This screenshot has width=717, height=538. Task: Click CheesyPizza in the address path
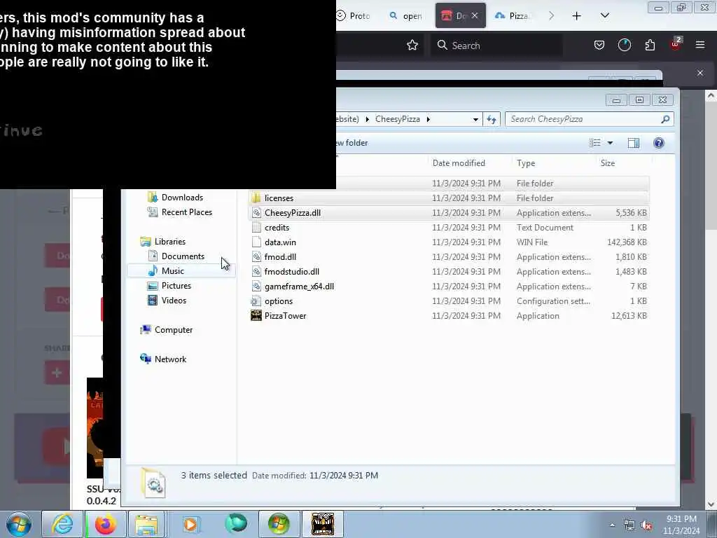[x=398, y=119]
